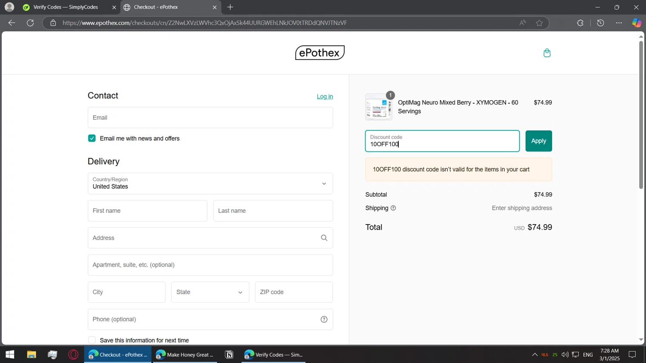The width and height of the screenshot is (646, 363).
Task: Click the Apply discount button
Action: 538,141
